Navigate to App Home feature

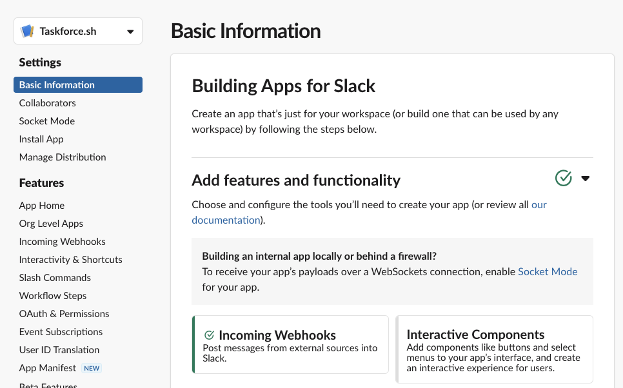pyautogui.click(x=42, y=206)
